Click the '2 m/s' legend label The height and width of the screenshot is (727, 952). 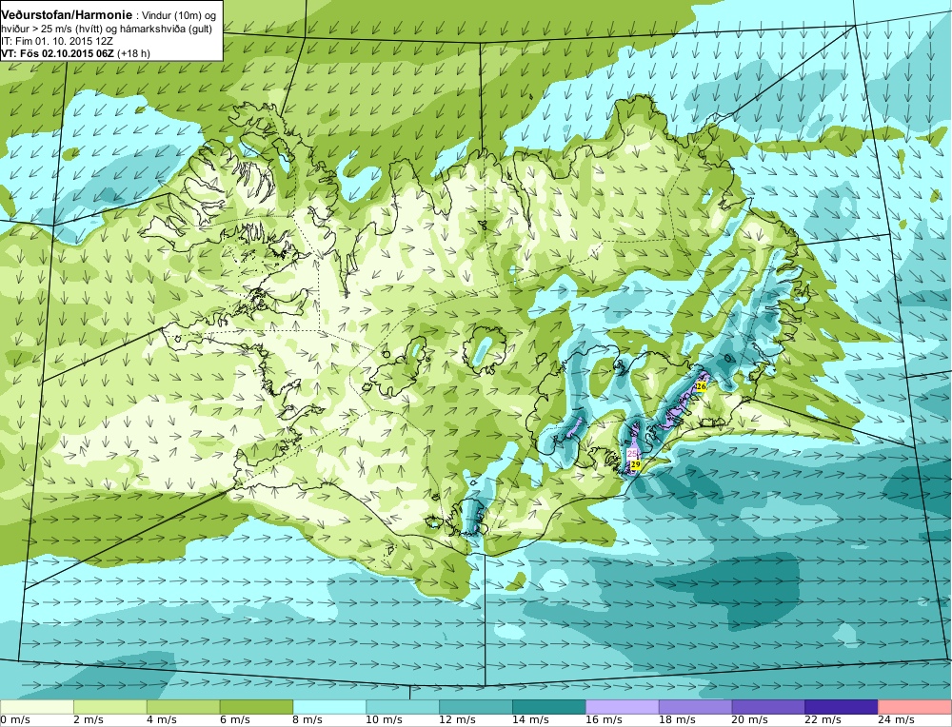[89, 720]
